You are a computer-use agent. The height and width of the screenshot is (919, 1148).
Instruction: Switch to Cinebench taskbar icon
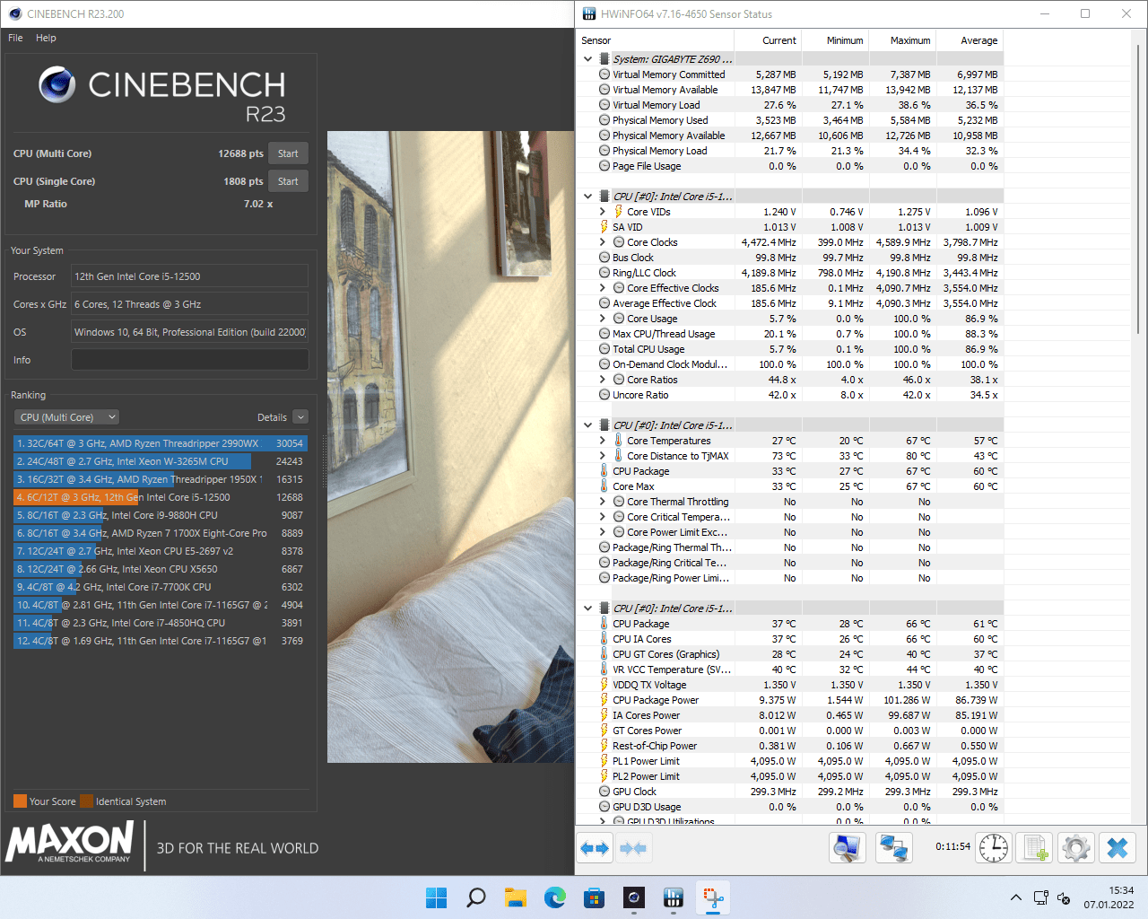(x=633, y=897)
